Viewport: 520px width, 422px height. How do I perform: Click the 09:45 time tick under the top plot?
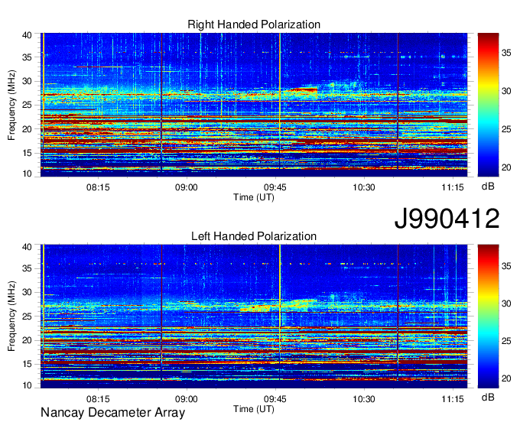pos(275,187)
